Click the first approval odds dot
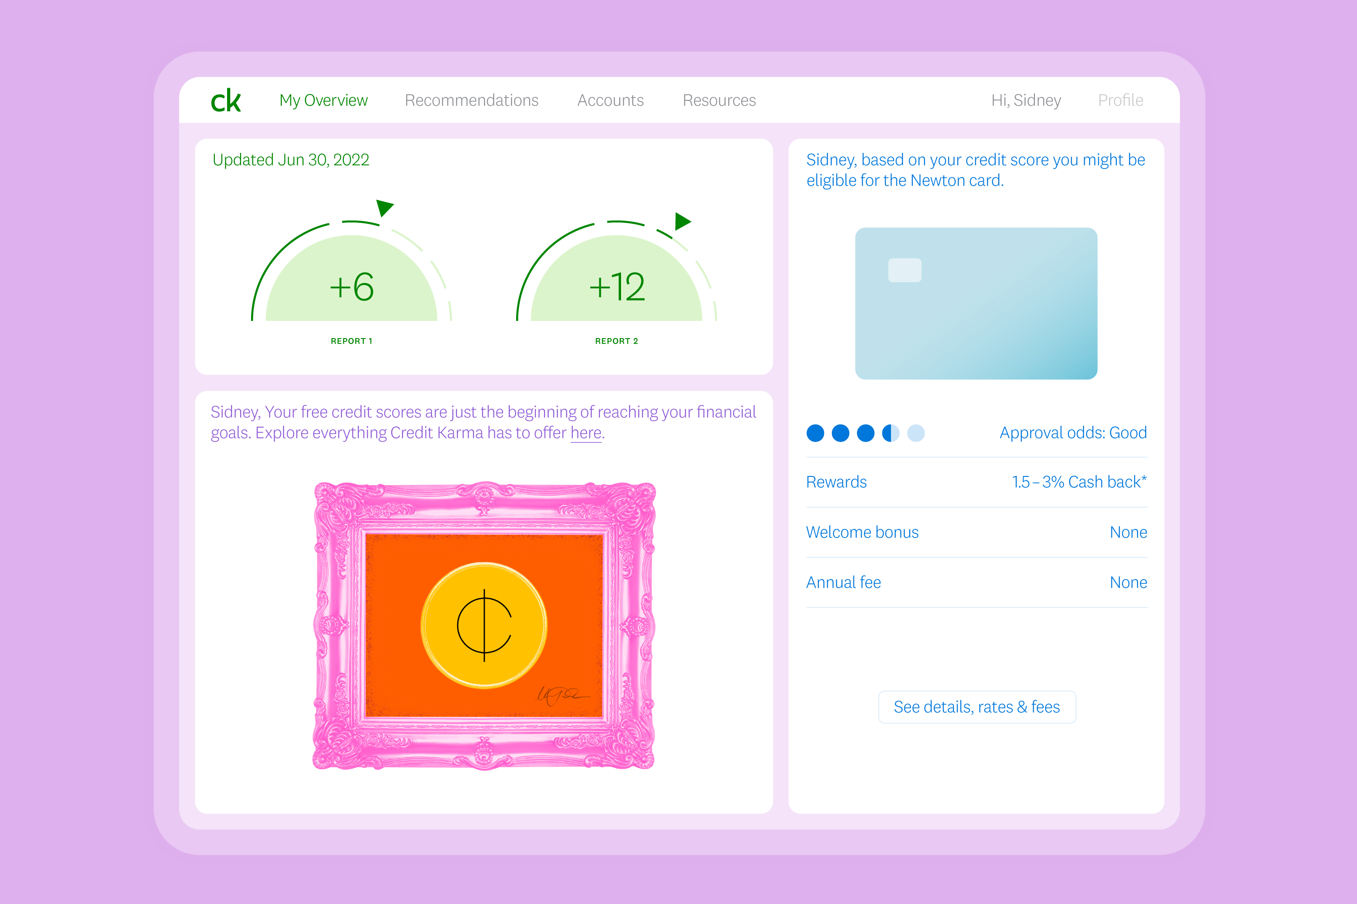Screen dimensions: 1357x904 [x=815, y=433]
